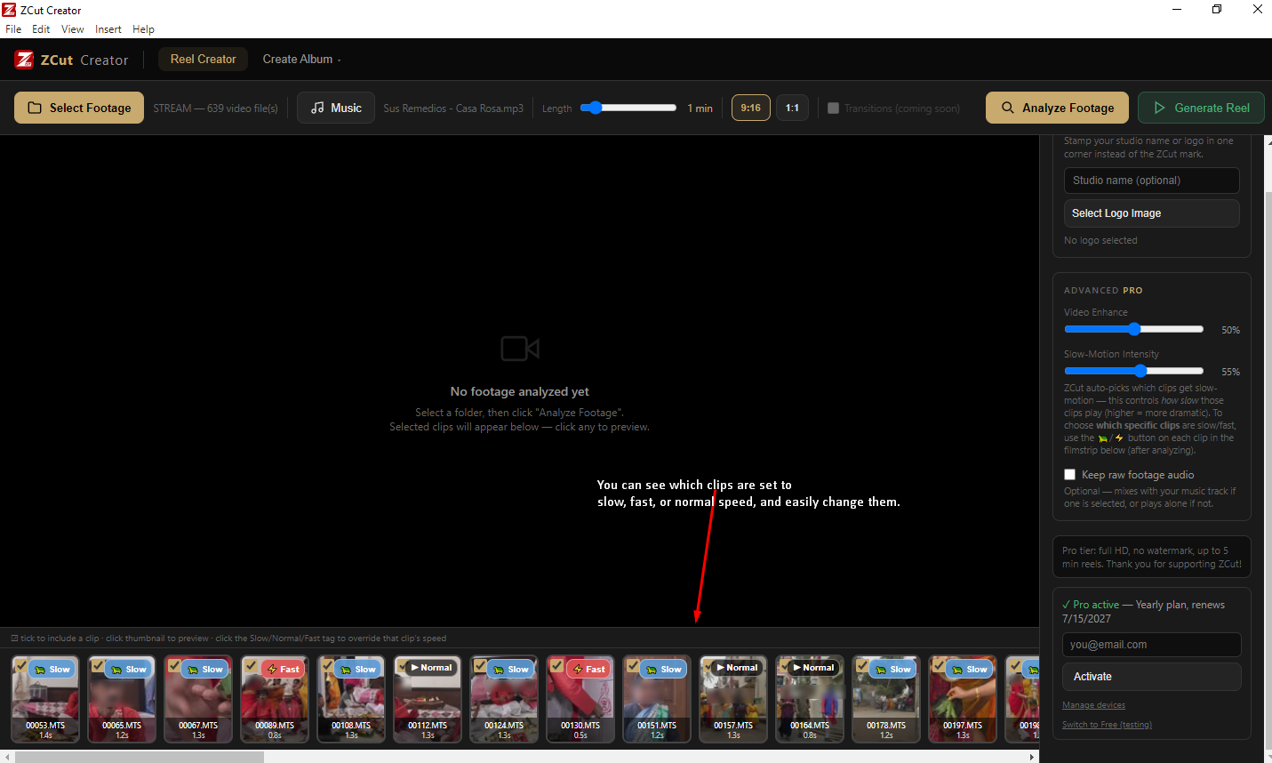
Task: Open the Insert menu
Action: point(108,29)
